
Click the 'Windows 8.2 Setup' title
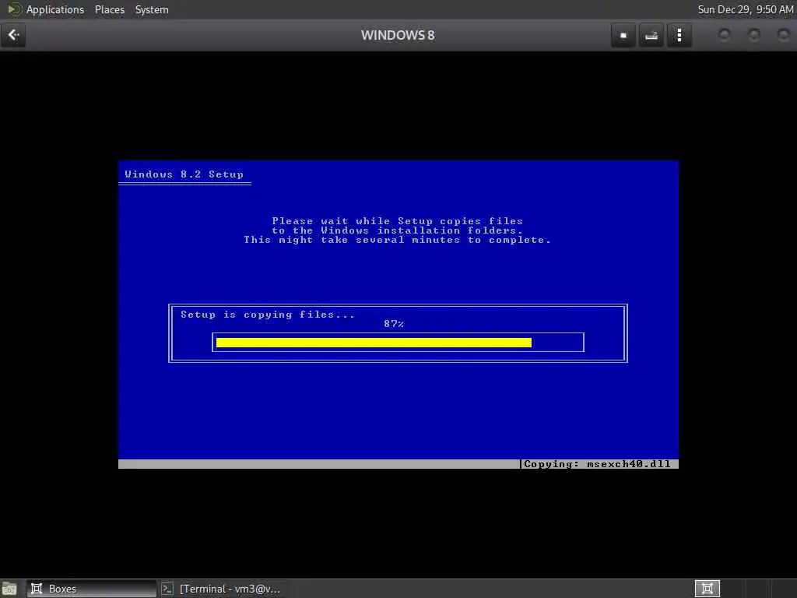184,174
